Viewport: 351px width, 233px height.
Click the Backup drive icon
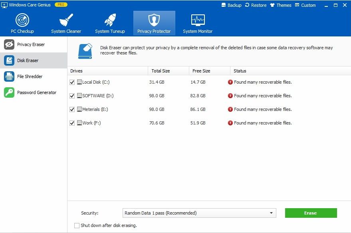(x=223, y=5)
